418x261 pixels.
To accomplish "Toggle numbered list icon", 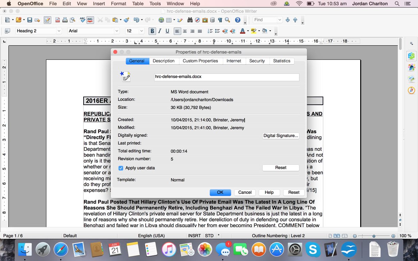I will 210,31.
